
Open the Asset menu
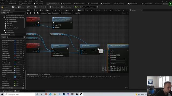coord(16,1)
